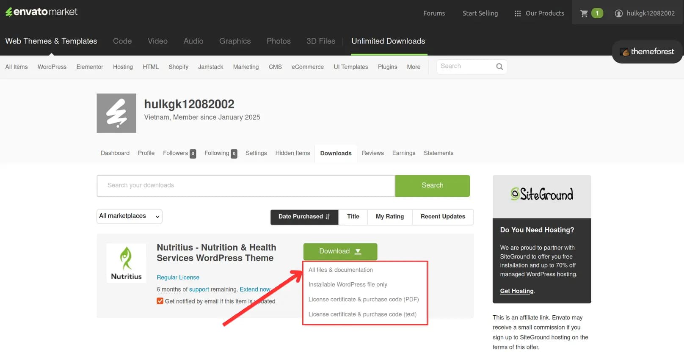
Task: Open the Elementor subcategory
Action: (x=90, y=67)
